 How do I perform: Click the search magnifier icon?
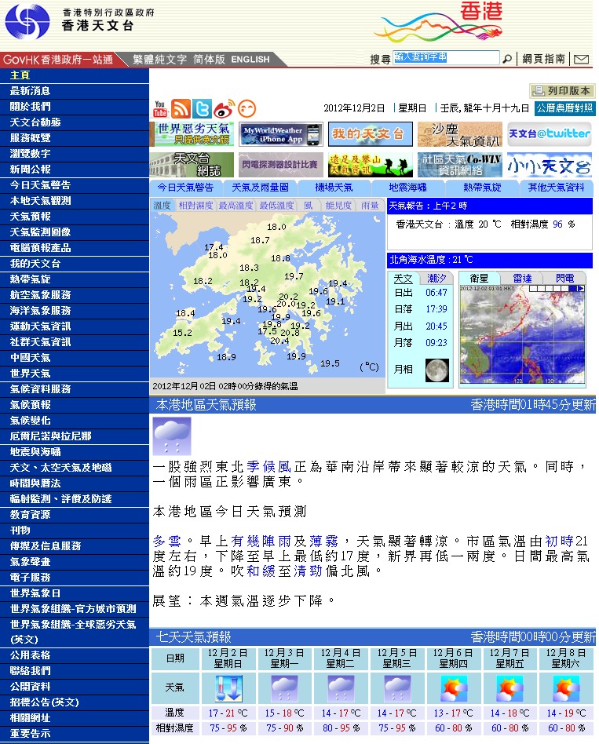(507, 59)
